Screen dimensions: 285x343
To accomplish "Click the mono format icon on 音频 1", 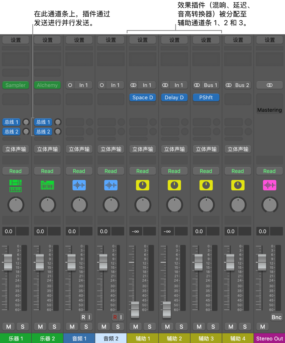I will (70, 85).
